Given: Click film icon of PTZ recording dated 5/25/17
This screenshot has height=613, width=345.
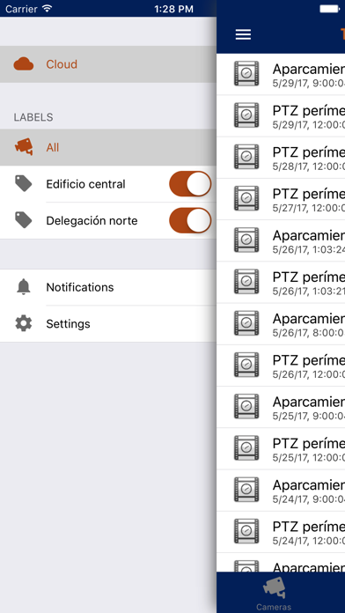Looking at the screenshot, I should tap(246, 448).
